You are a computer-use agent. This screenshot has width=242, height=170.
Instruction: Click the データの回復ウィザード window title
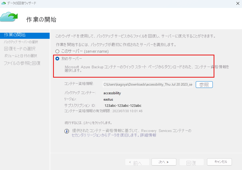(22, 3)
